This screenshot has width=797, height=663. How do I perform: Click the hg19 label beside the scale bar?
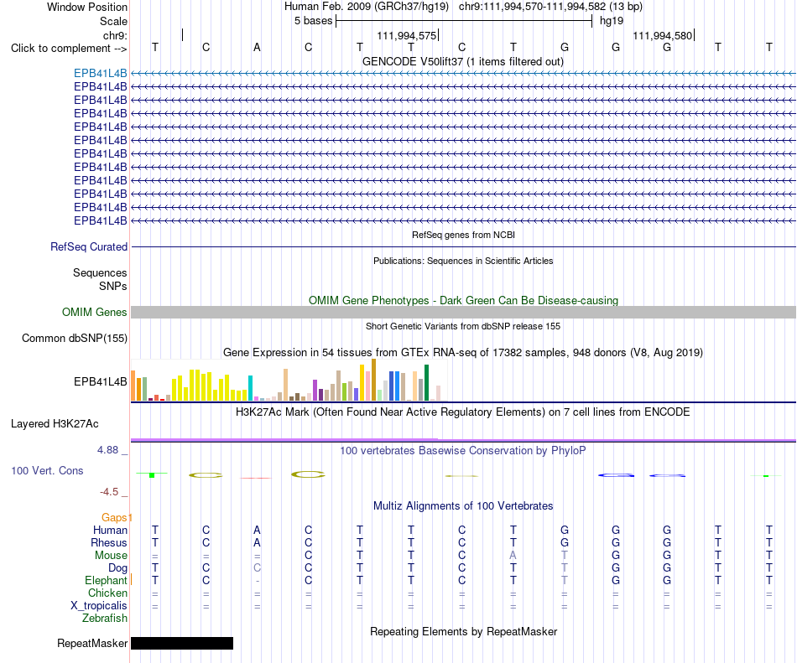tap(612, 21)
